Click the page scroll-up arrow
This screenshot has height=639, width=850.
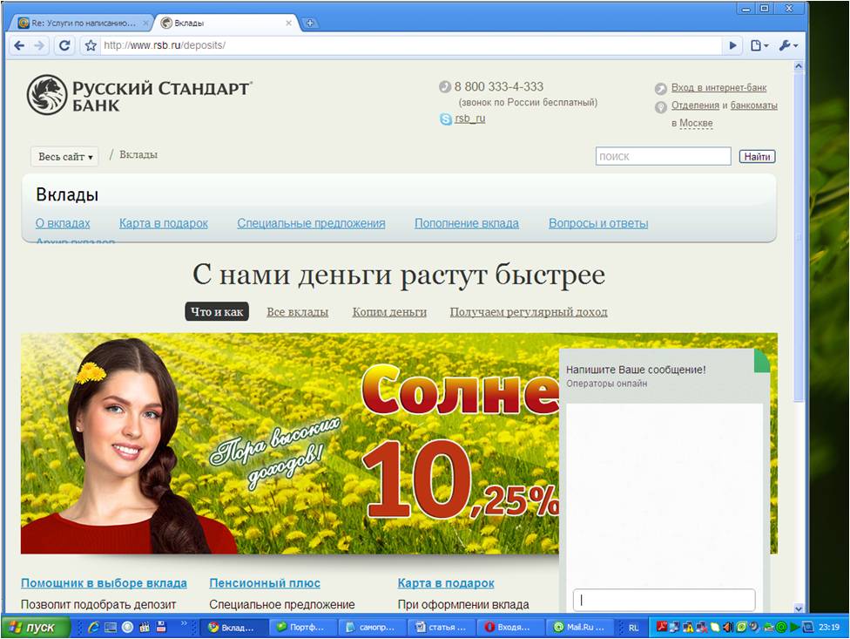[799, 66]
